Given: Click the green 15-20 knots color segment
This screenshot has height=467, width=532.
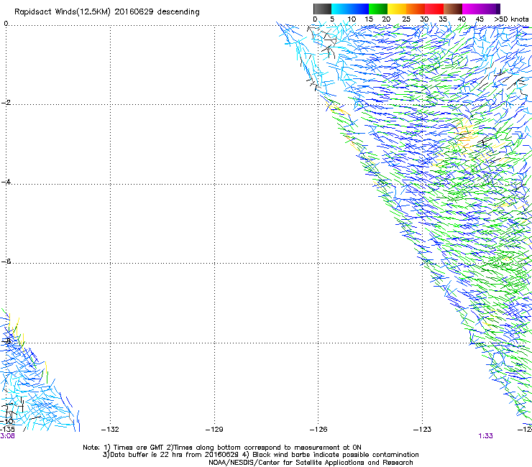Looking at the screenshot, I should click(x=378, y=9).
